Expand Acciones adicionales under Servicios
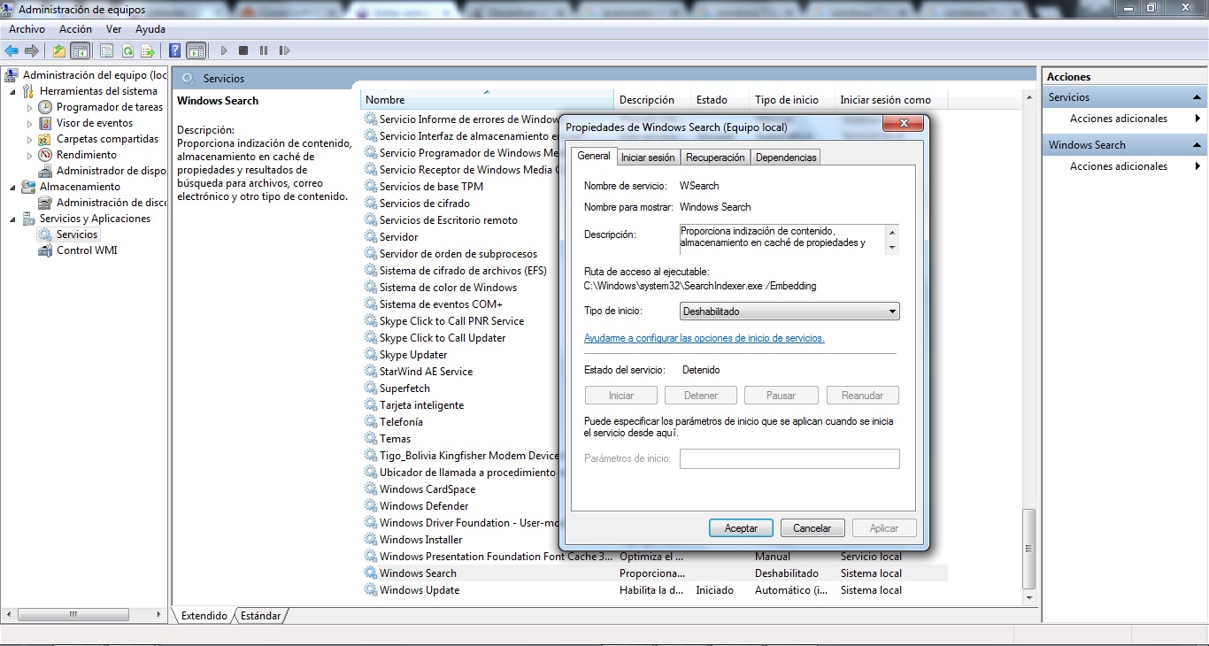Viewport: 1209px width, 646px height. pyautogui.click(x=1119, y=119)
